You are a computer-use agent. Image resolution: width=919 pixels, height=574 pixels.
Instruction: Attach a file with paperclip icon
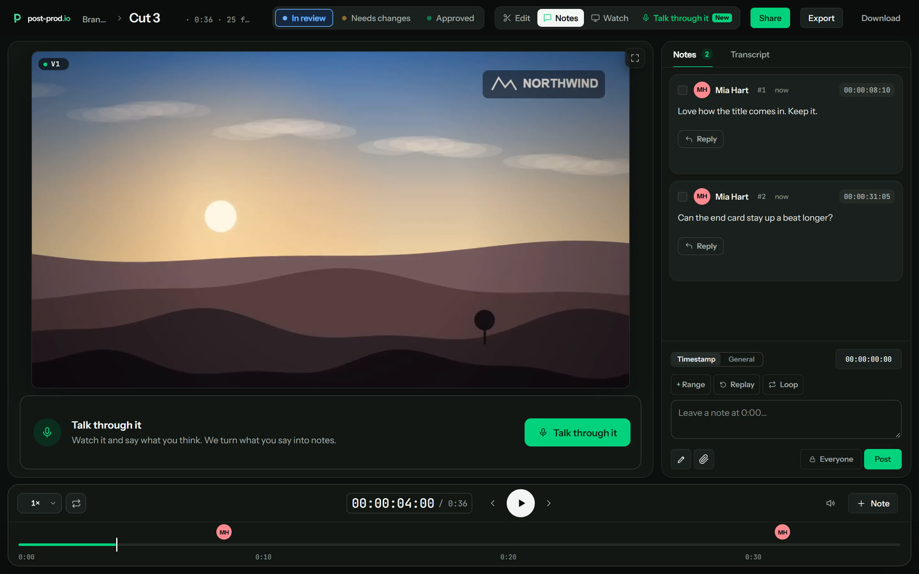[x=704, y=459]
